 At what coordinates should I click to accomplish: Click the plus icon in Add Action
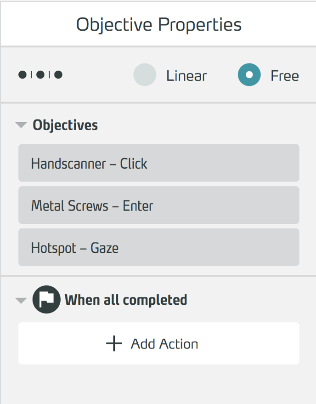coord(114,344)
